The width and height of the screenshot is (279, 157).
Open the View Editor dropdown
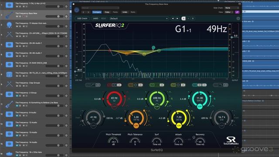pyautogui.click(x=229, y=12)
